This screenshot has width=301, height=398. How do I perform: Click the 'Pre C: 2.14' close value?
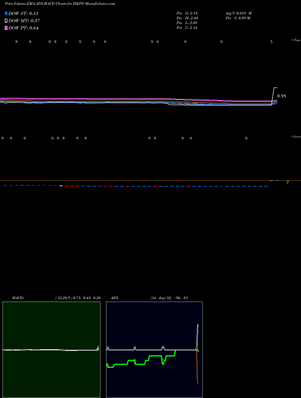pyautogui.click(x=187, y=28)
